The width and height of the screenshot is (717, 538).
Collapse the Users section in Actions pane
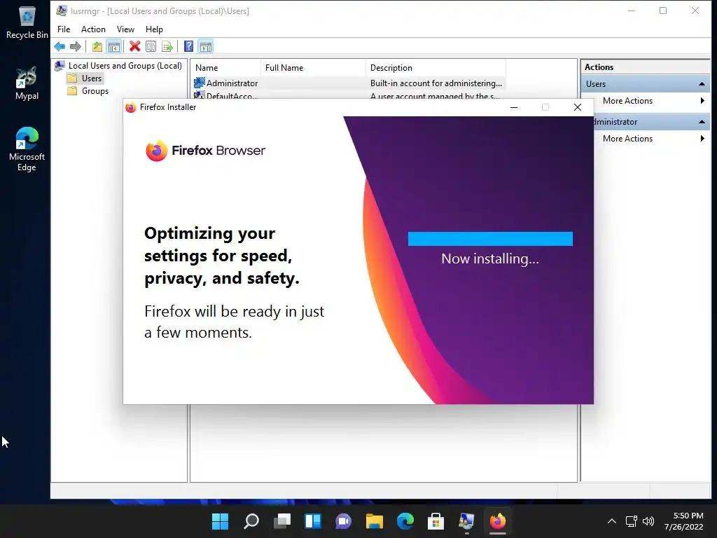point(702,84)
